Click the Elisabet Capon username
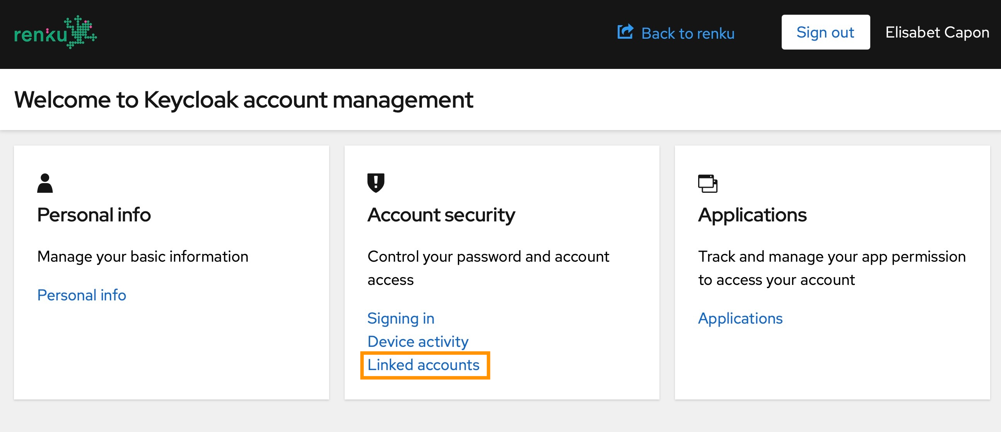Image resolution: width=1001 pixels, height=432 pixels. [x=937, y=32]
